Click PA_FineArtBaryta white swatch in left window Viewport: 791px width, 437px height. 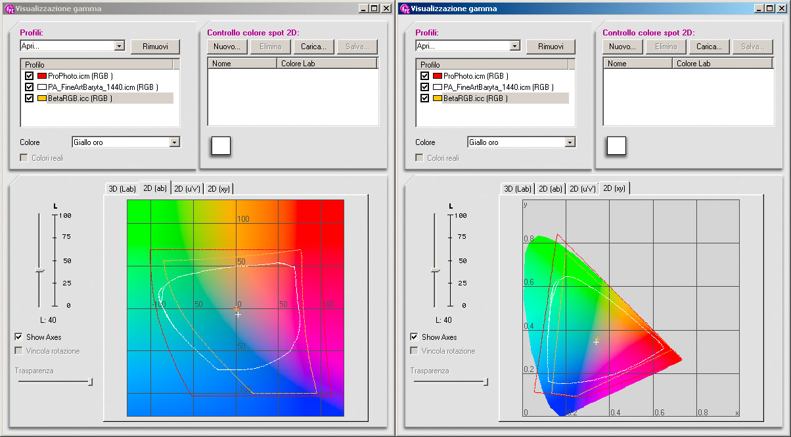tap(42, 87)
